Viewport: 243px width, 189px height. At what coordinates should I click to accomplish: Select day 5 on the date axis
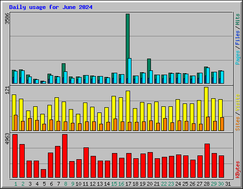coord(44,184)
